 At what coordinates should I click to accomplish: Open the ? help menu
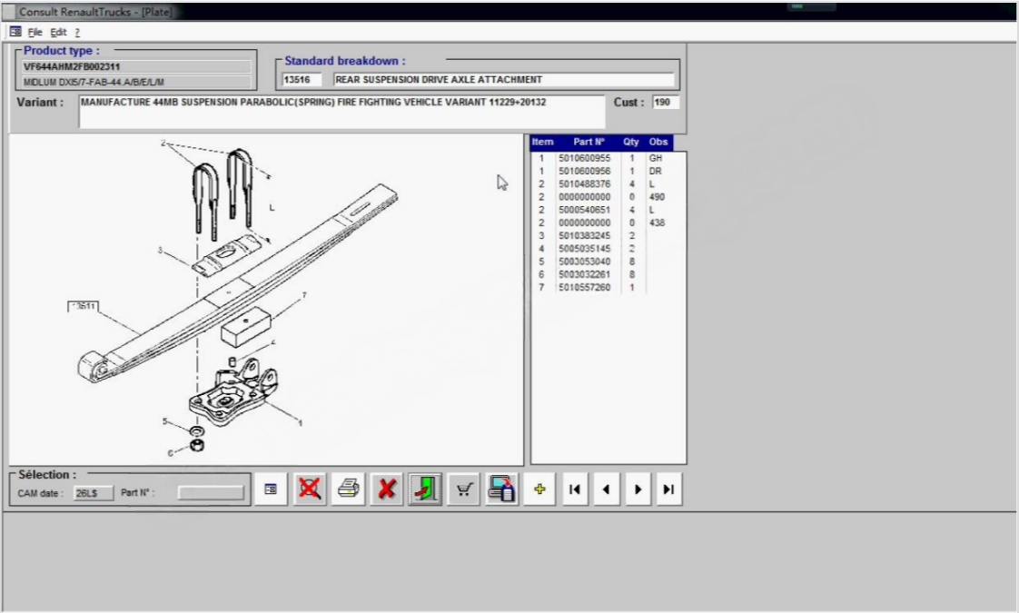pos(76,32)
